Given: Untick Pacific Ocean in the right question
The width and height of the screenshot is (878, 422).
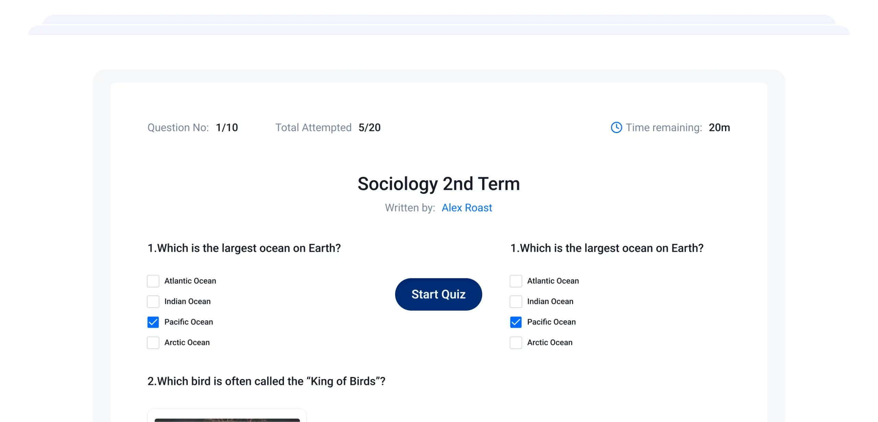Looking at the screenshot, I should pos(516,322).
